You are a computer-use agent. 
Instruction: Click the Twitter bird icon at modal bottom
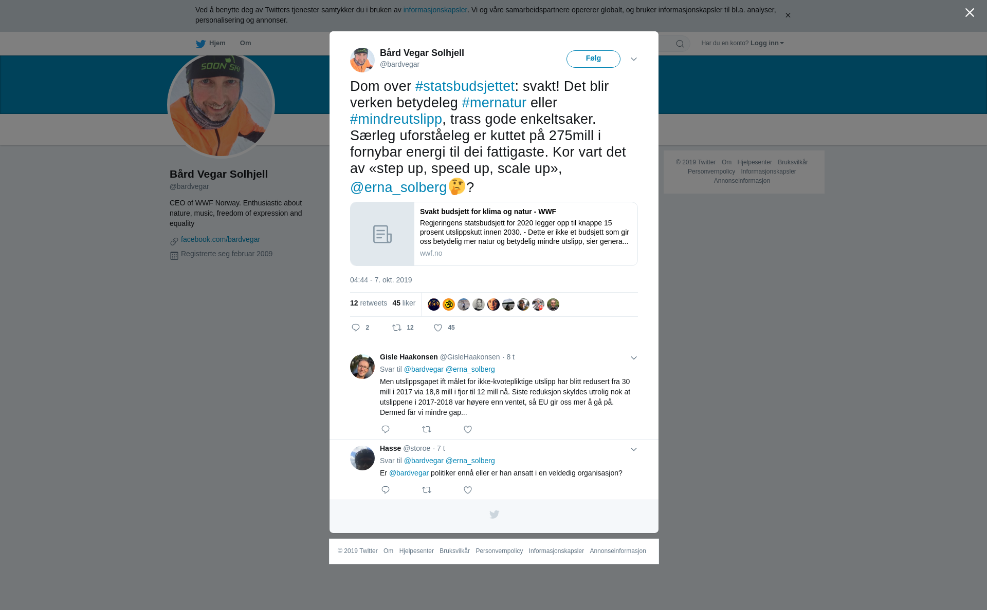tap(494, 514)
